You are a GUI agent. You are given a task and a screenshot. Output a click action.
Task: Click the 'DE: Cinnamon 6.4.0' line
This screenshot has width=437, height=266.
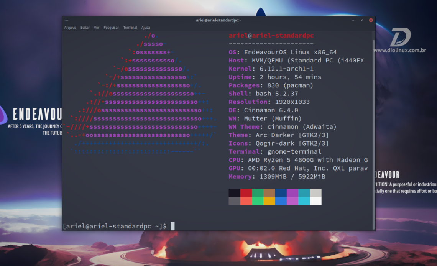pyautogui.click(x=263, y=110)
